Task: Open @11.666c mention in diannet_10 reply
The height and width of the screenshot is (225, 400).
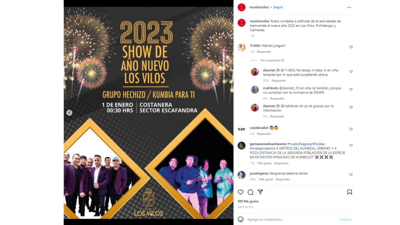Action: (288, 70)
